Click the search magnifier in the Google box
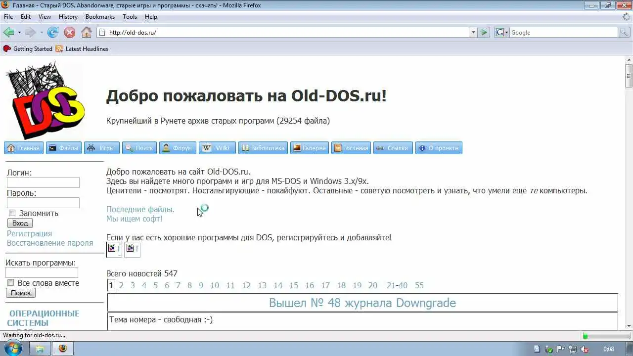 point(625,33)
